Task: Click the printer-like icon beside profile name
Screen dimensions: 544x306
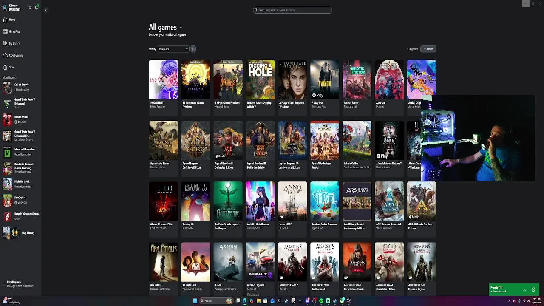Action: [30, 7]
